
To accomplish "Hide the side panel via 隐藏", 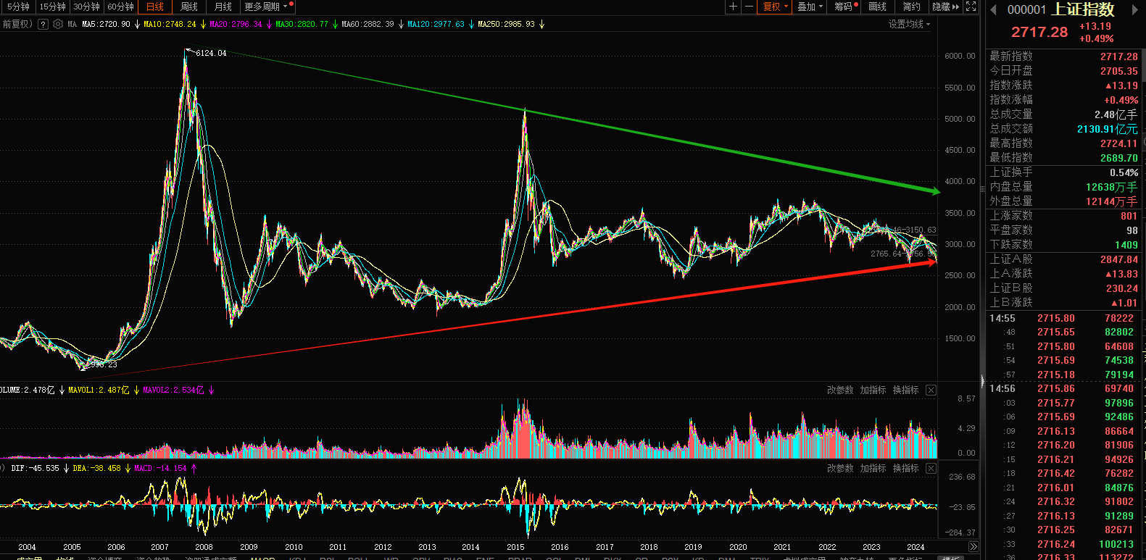I will click(945, 7).
